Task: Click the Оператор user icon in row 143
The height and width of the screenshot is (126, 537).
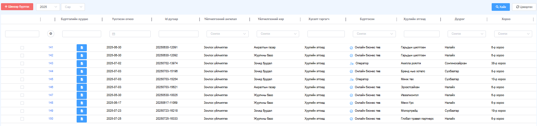Action: [x=352, y=64]
